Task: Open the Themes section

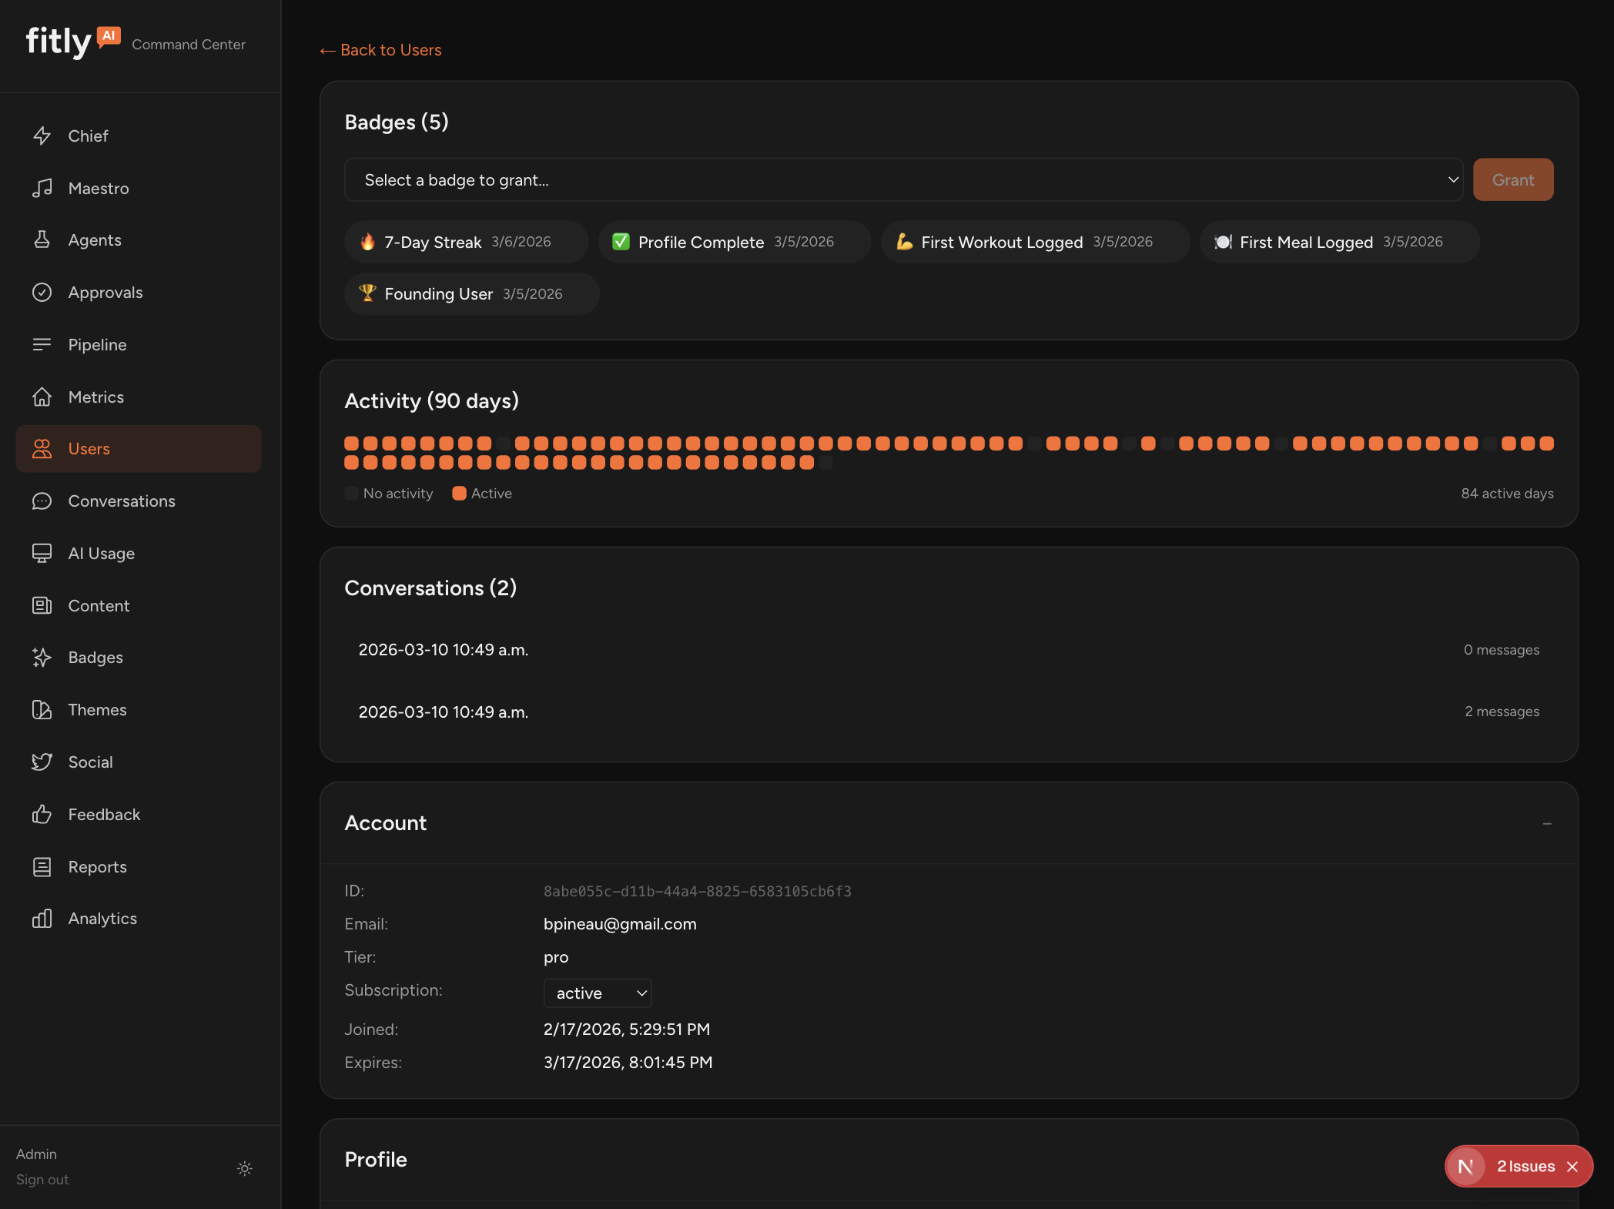Action: (96, 709)
